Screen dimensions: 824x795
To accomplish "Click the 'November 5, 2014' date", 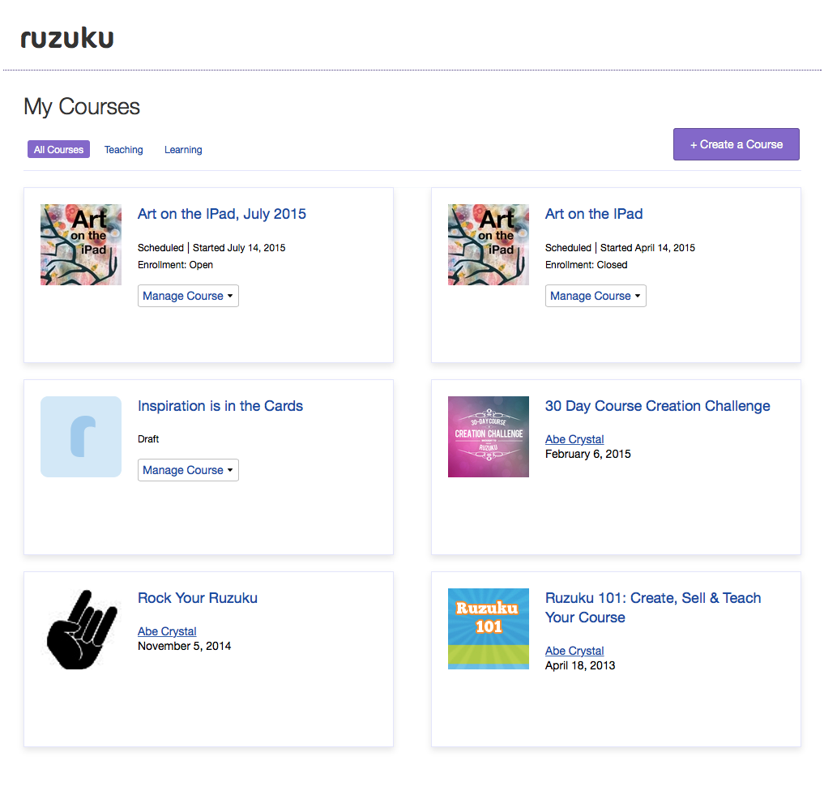I will [x=184, y=646].
